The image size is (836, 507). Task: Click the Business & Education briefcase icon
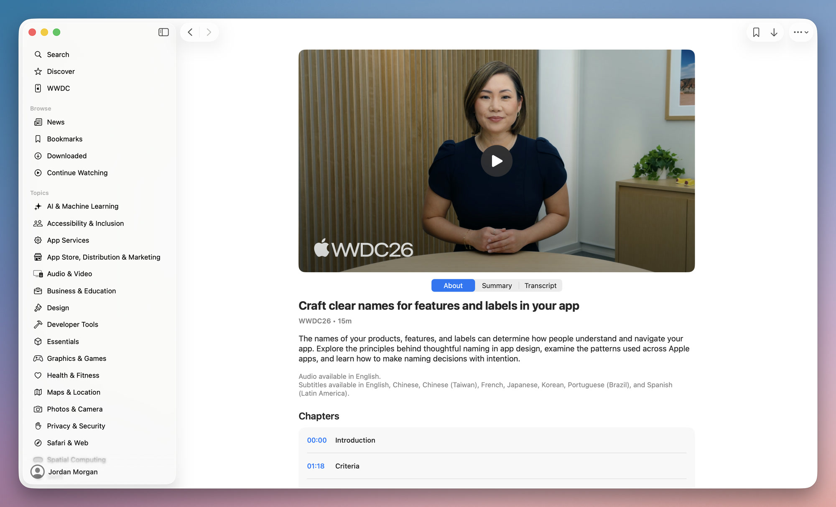38,291
